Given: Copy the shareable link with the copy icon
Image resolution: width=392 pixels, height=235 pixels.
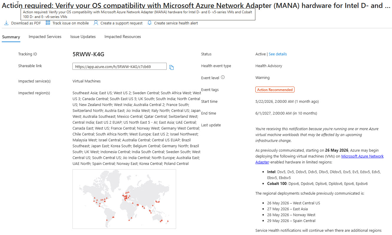Looking at the screenshot, I should (x=172, y=67).
